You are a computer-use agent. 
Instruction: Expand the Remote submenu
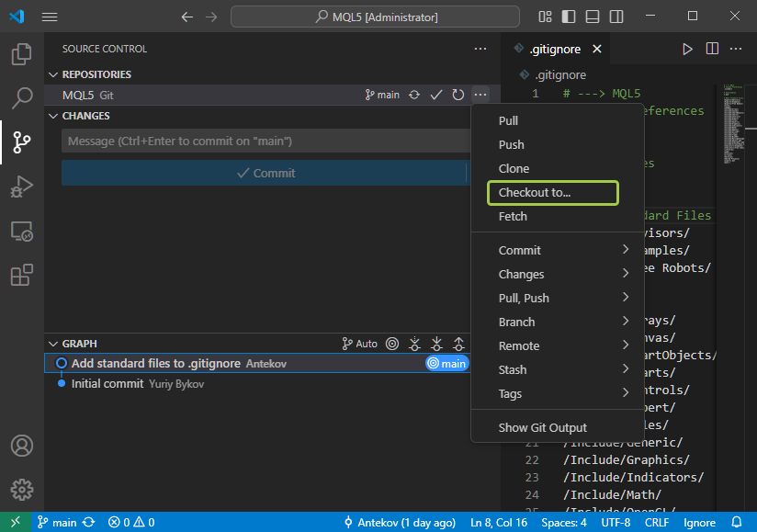point(557,345)
